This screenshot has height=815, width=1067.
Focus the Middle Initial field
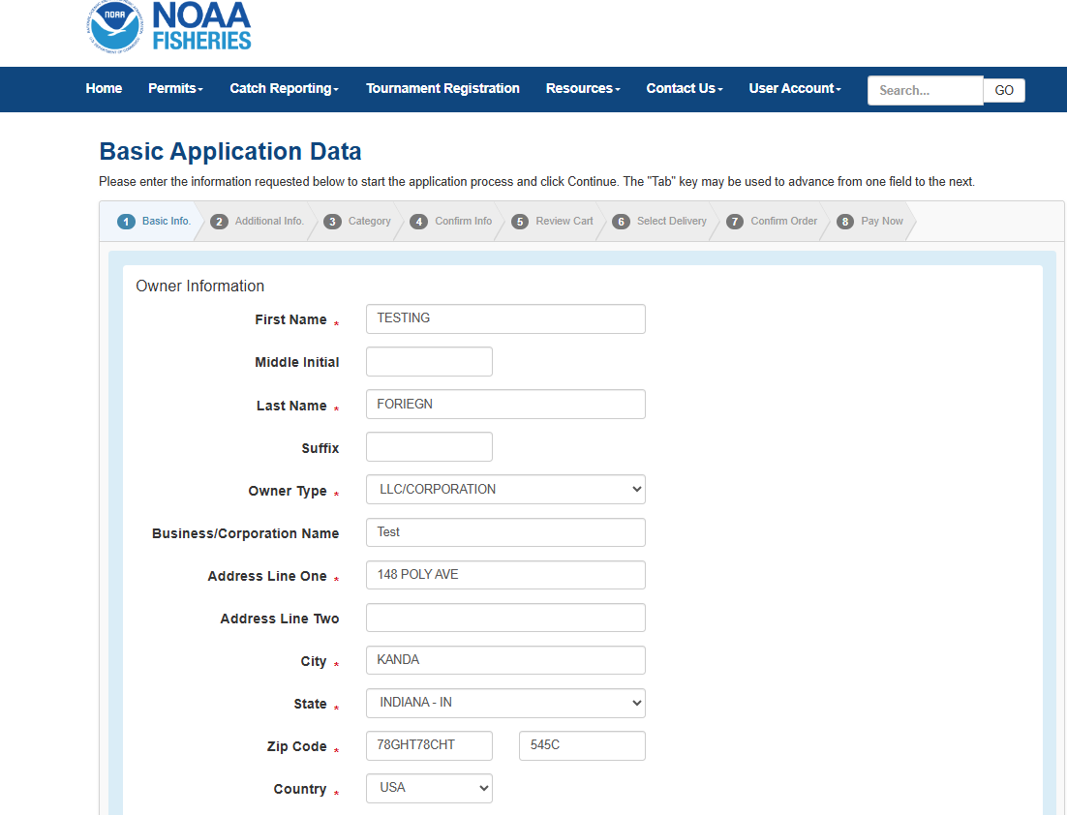pyautogui.click(x=429, y=362)
